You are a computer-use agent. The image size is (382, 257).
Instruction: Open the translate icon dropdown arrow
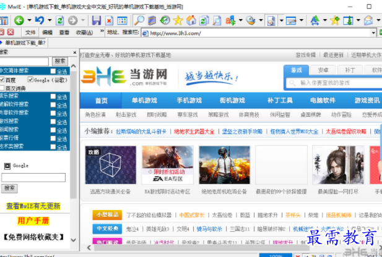pos(241,20)
